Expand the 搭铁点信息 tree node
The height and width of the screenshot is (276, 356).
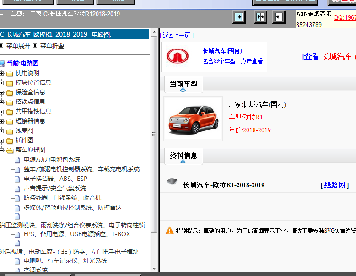[1, 102]
